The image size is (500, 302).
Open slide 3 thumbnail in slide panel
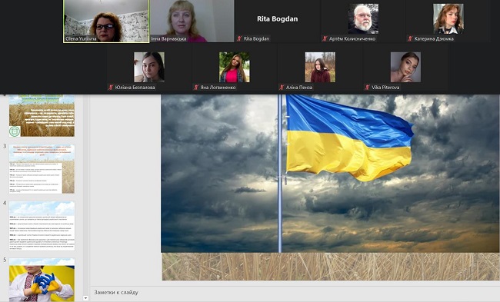point(42,169)
